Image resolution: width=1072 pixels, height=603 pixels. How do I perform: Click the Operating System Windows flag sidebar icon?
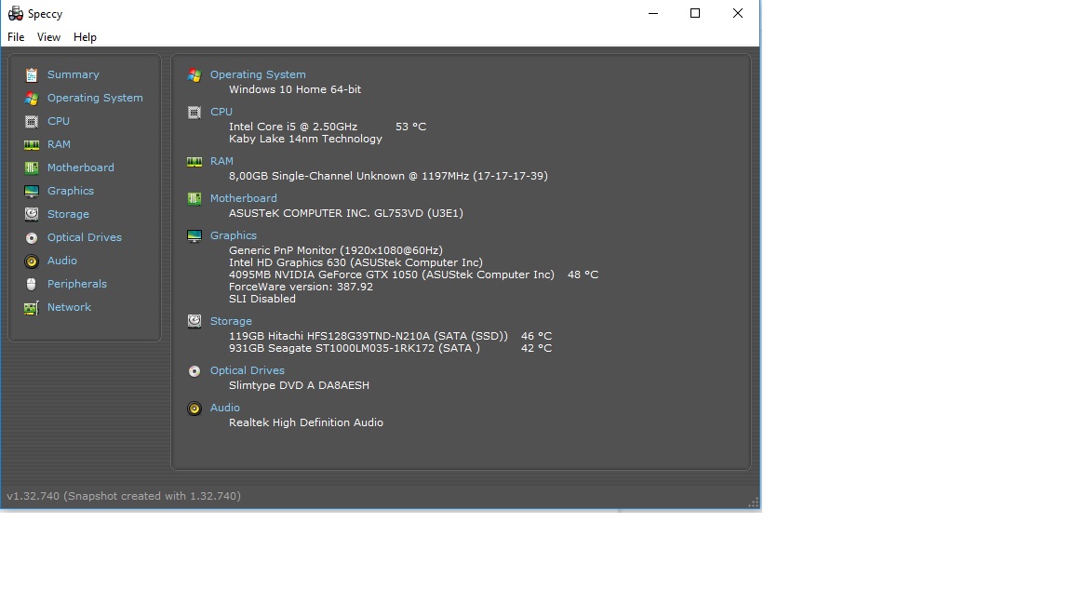pyautogui.click(x=32, y=99)
